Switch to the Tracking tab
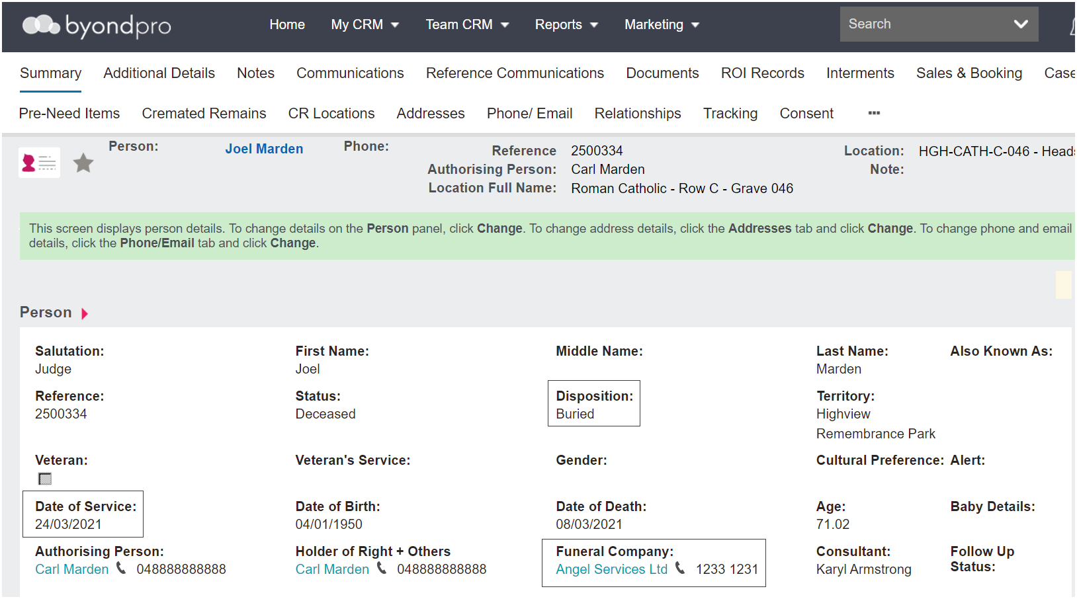Screen dimensions: 1077x599 pyautogui.click(x=730, y=113)
